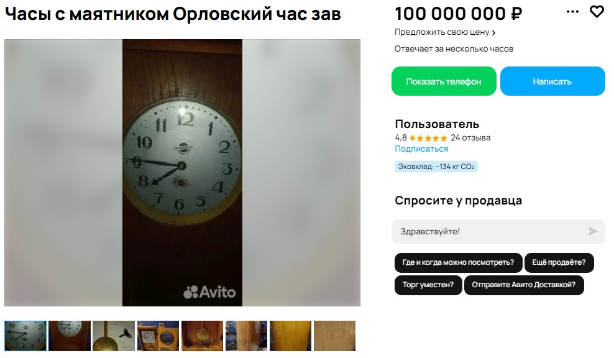Click the blue 'Написать' button
The image size is (614, 358).
[x=552, y=81]
